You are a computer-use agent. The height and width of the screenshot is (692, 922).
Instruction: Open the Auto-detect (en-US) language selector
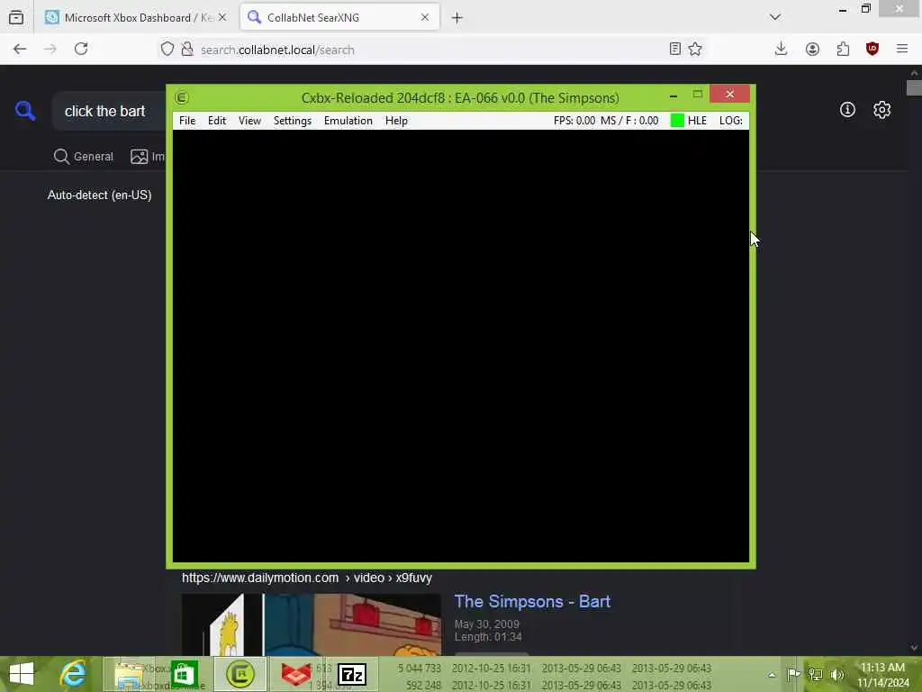pyautogui.click(x=99, y=195)
